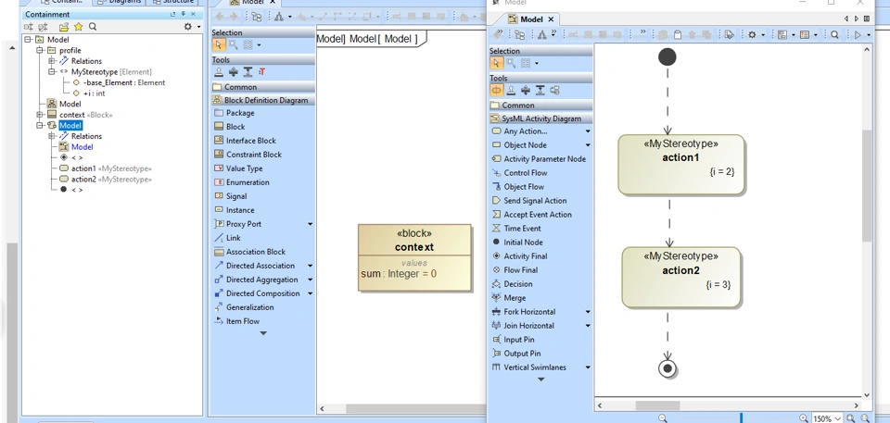Open the Any Action dropdown arrow
890x423 pixels.
588,131
